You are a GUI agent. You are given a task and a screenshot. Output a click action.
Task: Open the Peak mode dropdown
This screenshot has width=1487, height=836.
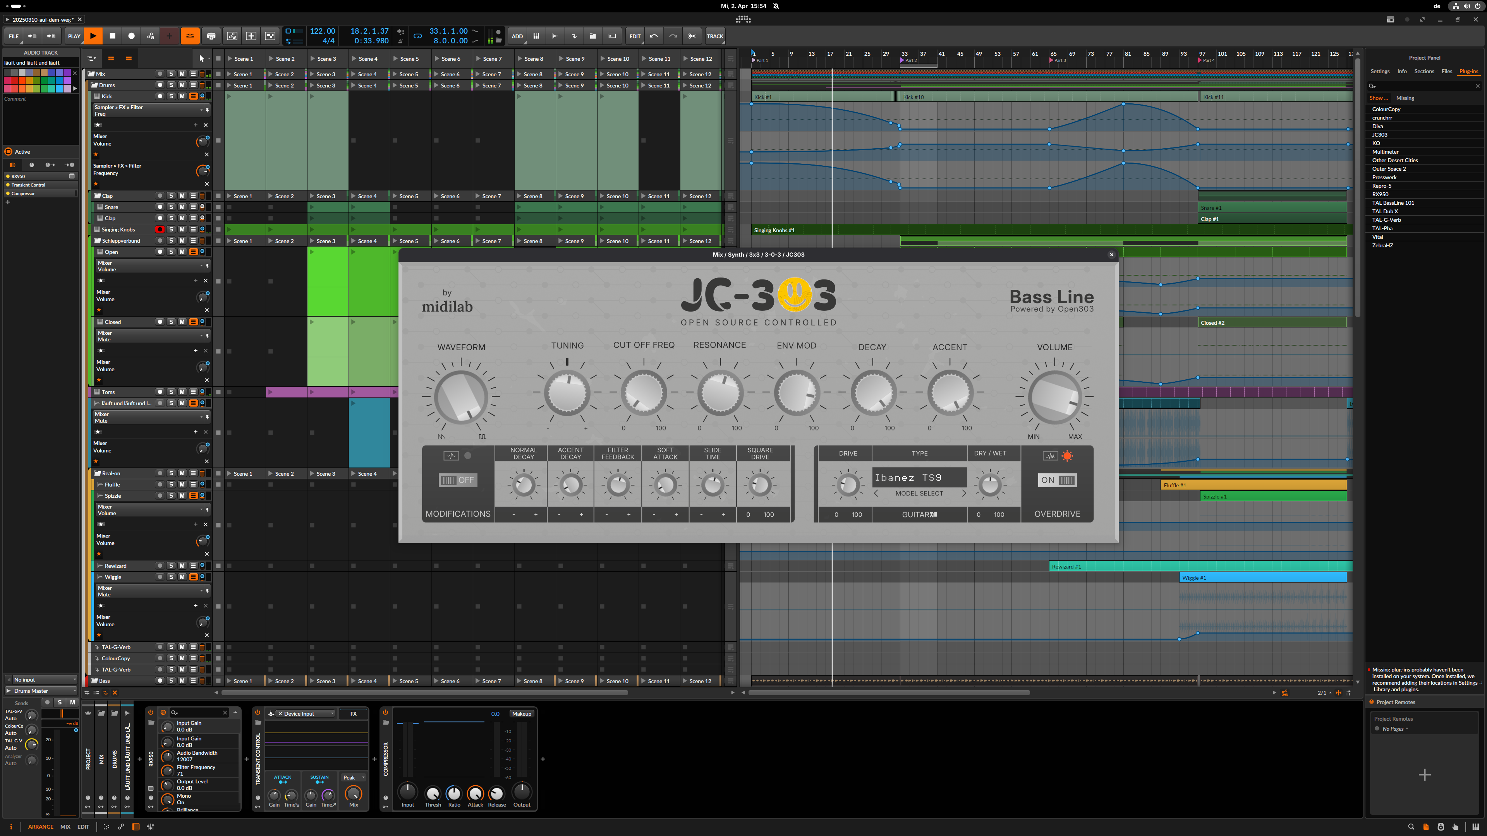point(353,778)
